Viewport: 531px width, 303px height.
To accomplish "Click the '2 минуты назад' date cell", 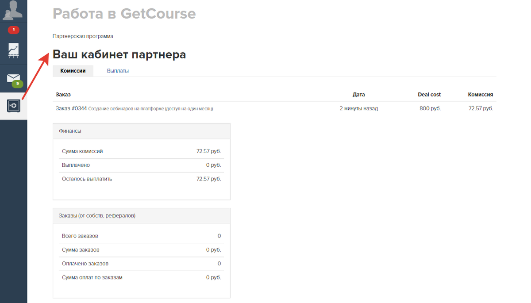I will [359, 108].
